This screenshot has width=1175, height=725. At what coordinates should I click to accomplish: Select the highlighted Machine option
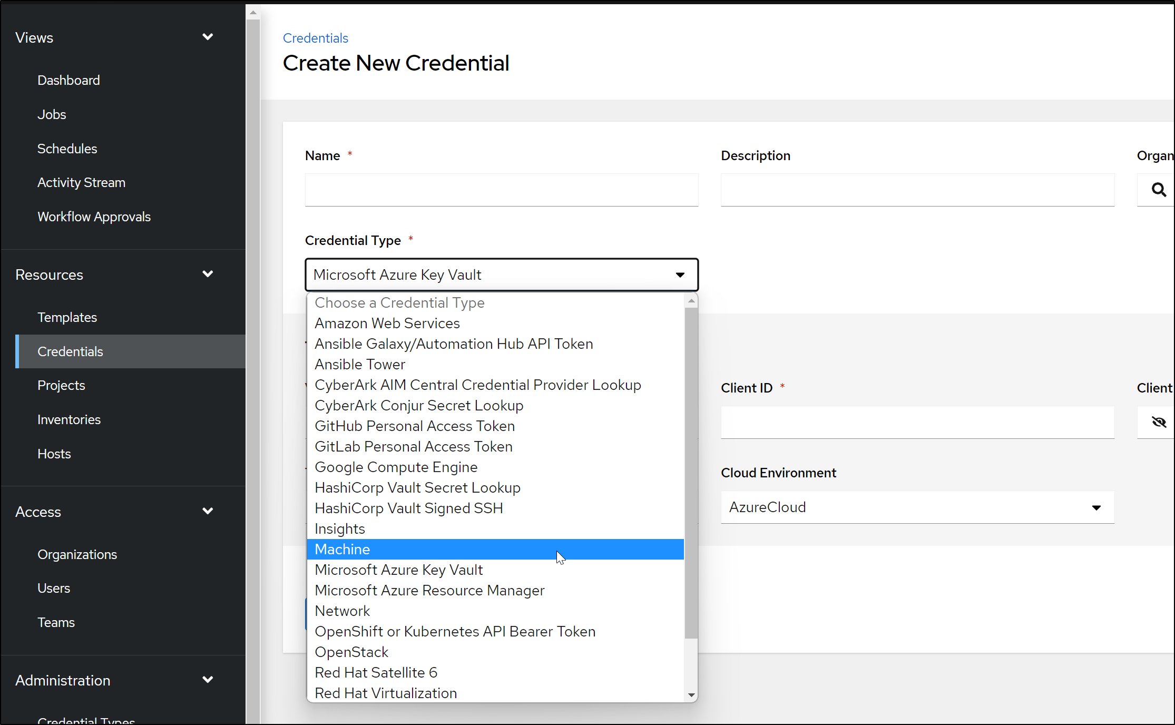(x=495, y=549)
